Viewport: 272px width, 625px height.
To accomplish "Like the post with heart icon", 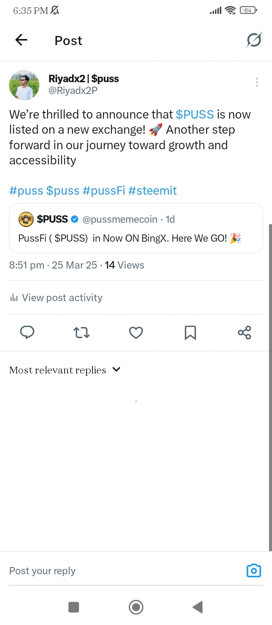I will pos(136,333).
